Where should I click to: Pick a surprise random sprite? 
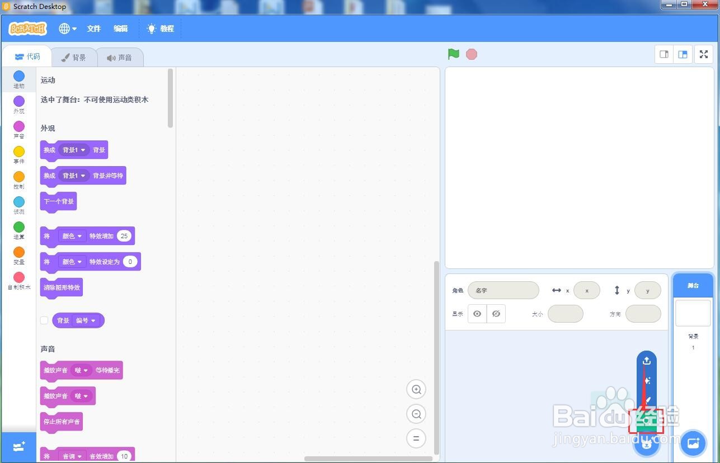click(647, 381)
